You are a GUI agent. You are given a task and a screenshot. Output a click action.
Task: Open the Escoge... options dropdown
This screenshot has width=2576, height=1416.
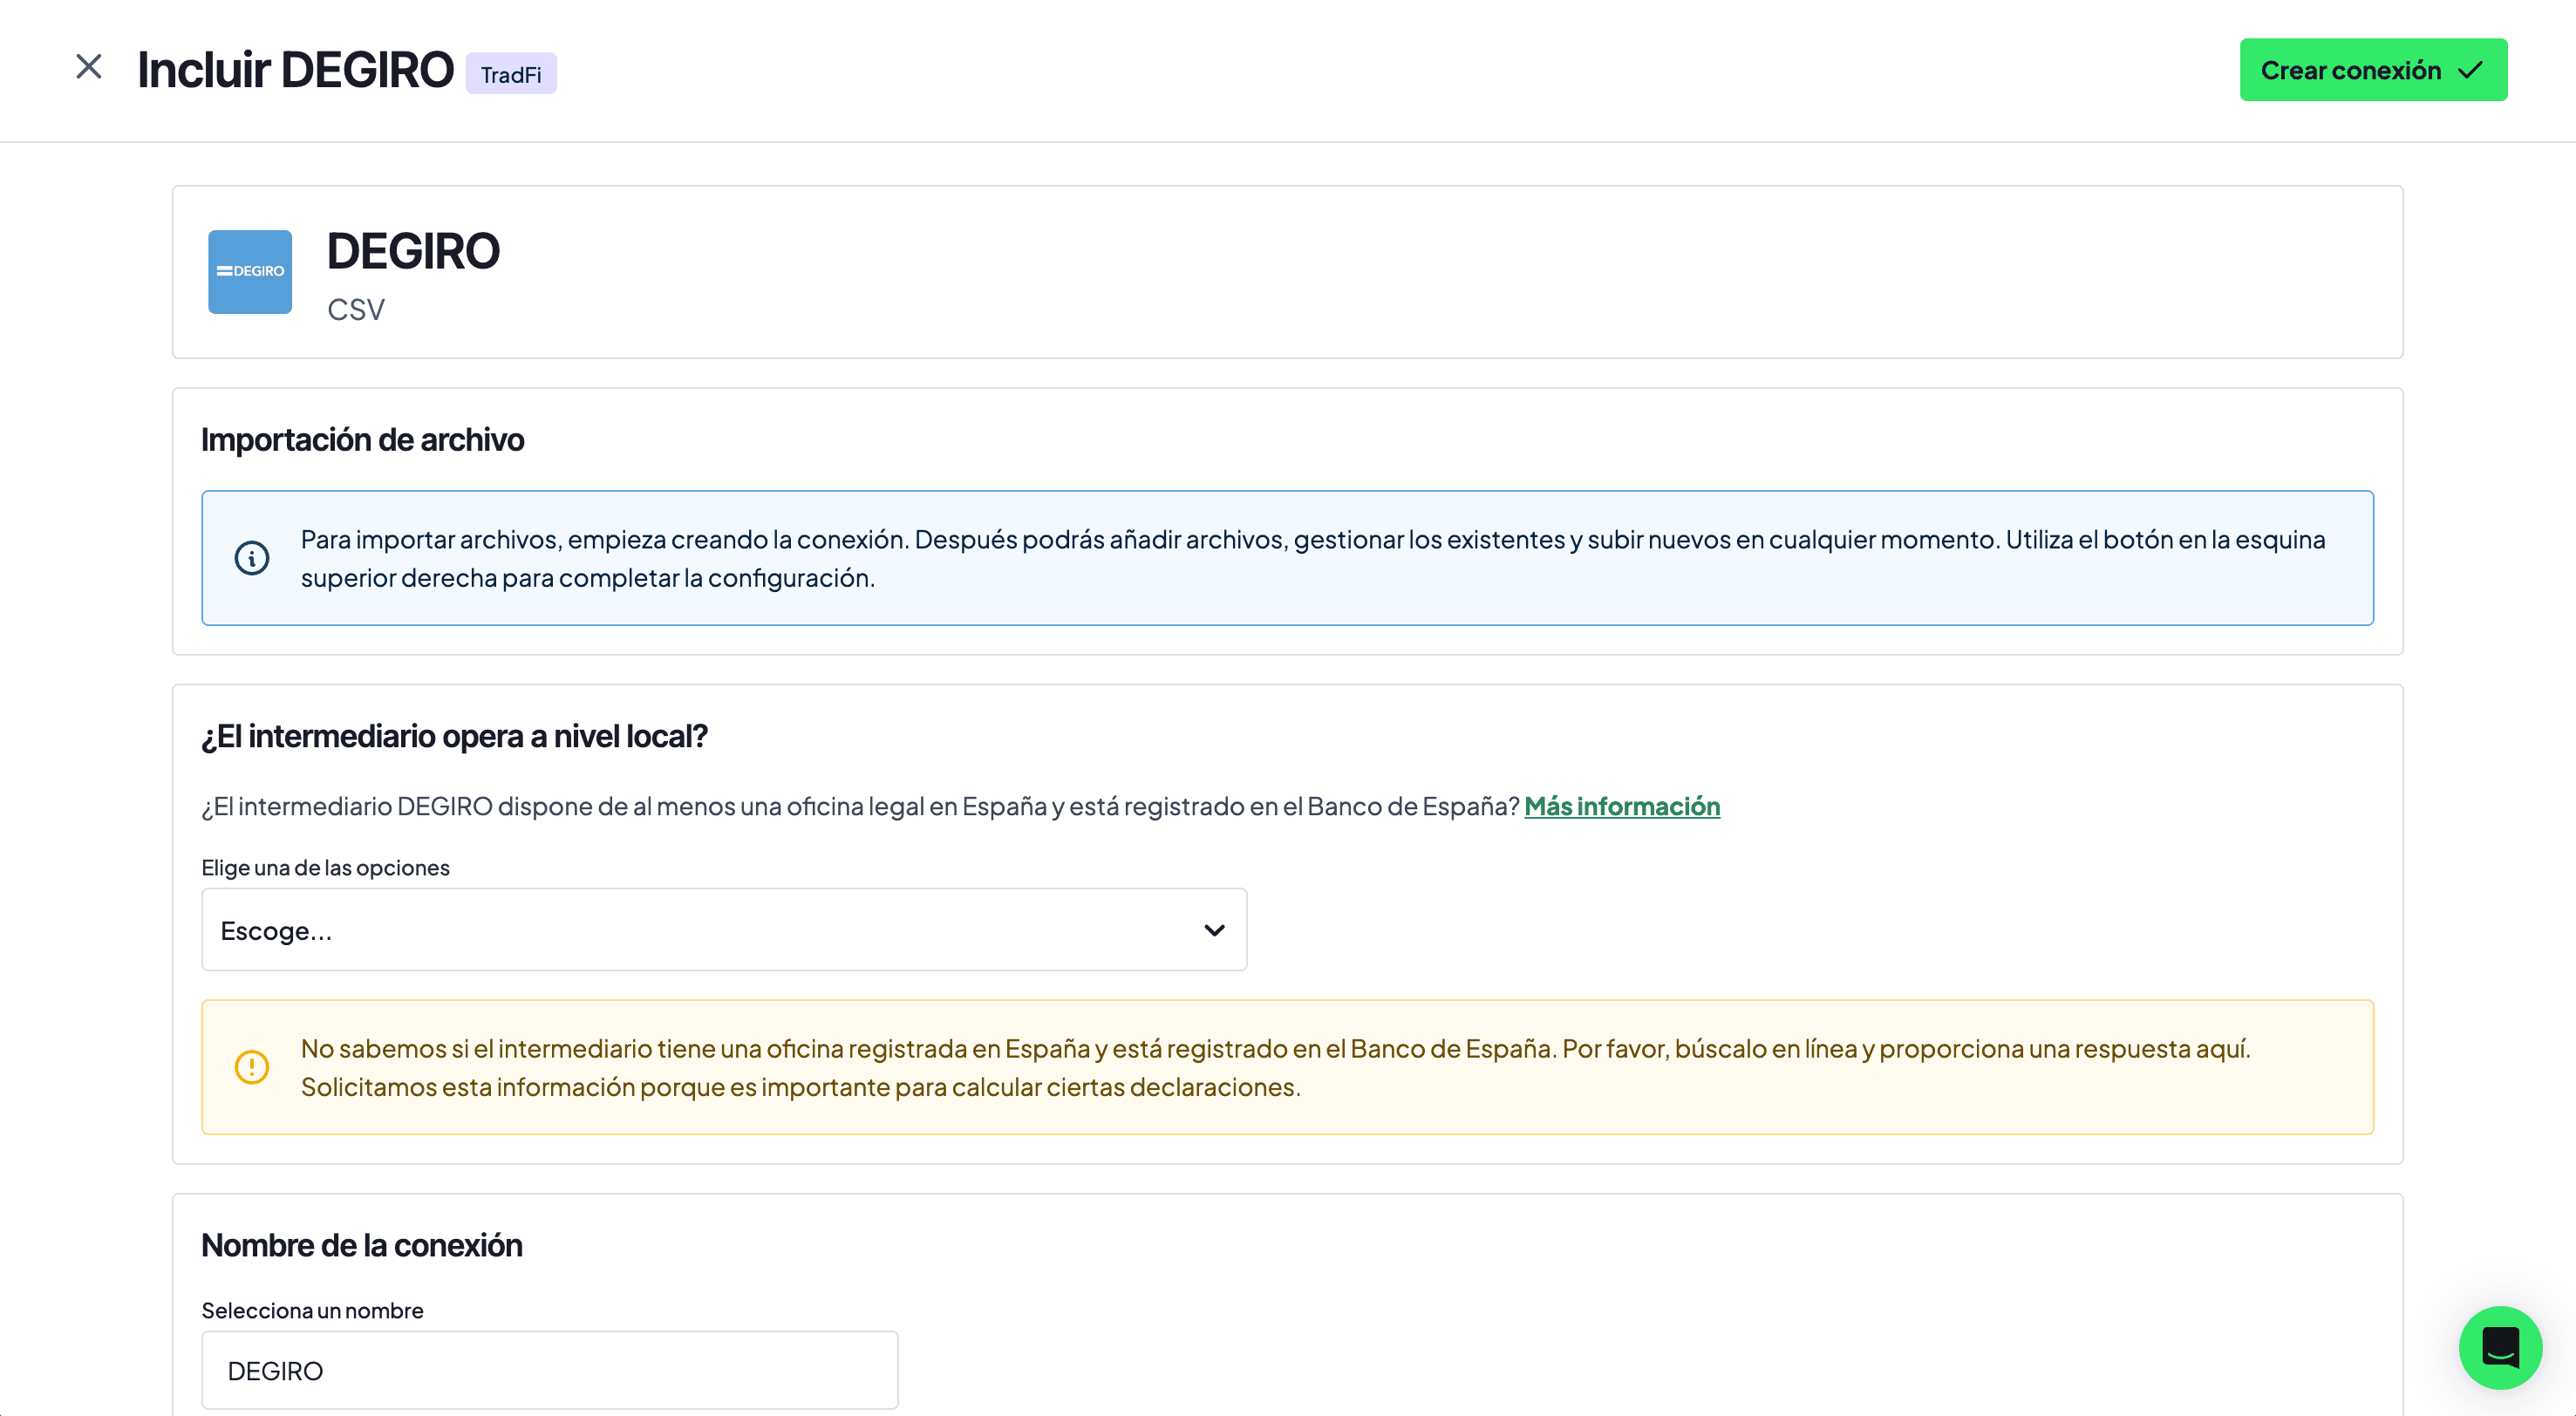724,930
